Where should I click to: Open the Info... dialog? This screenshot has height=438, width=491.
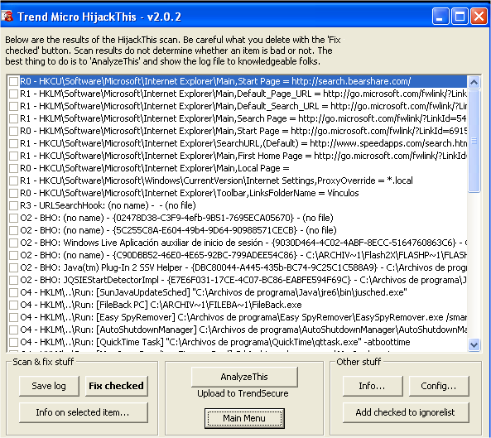[373, 386]
